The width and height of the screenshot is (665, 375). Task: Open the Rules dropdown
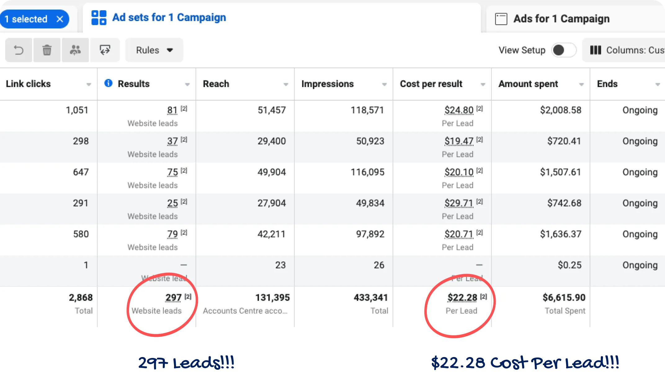[154, 50]
